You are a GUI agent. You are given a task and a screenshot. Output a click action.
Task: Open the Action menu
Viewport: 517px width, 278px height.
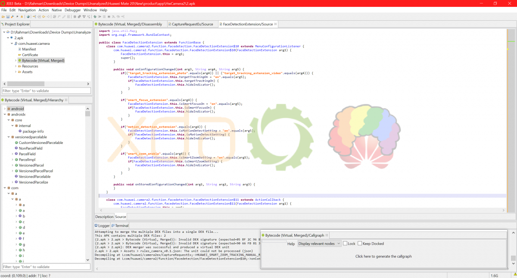pos(44,10)
